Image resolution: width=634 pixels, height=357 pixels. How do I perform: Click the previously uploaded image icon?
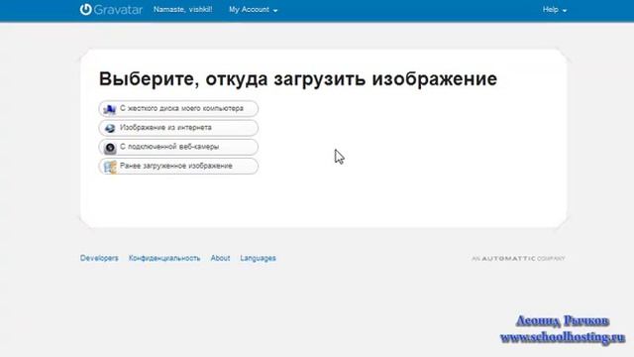pyautogui.click(x=110, y=167)
